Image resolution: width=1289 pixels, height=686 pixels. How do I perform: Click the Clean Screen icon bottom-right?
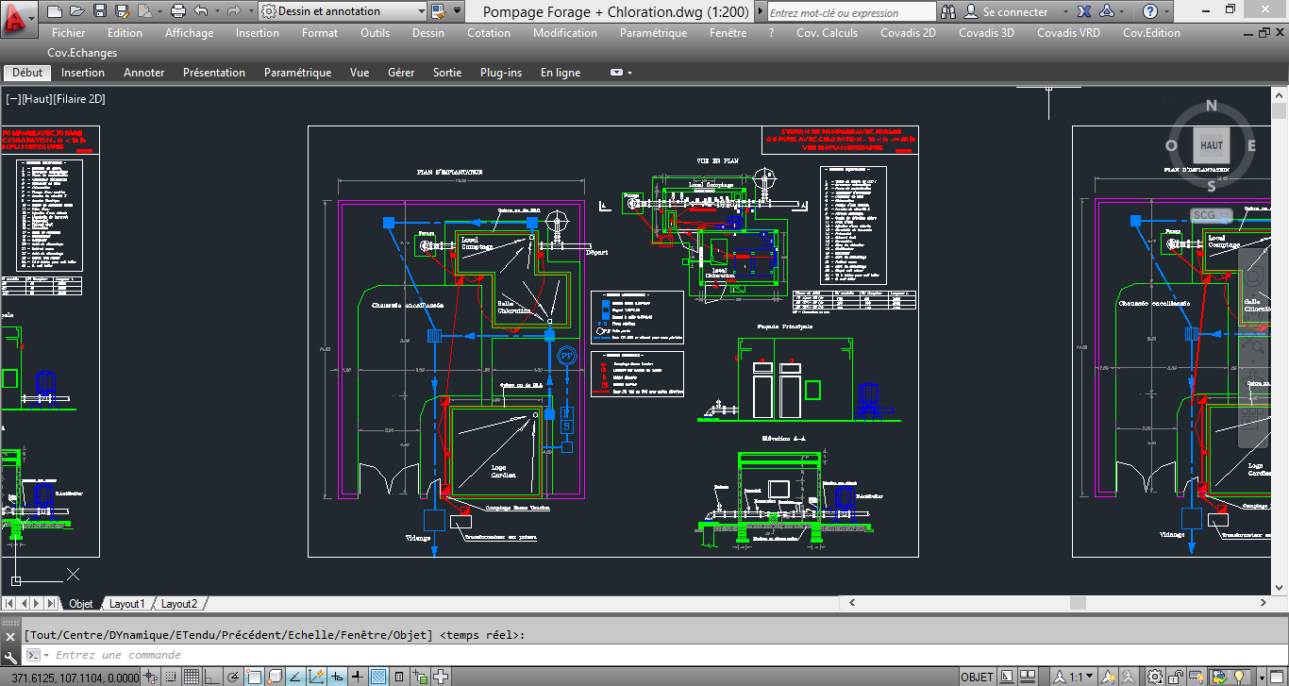(1278, 675)
